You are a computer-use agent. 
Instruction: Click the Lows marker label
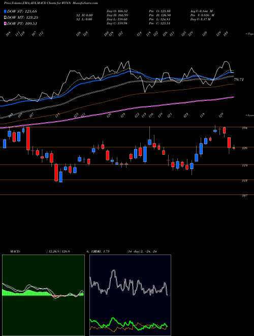249,115
